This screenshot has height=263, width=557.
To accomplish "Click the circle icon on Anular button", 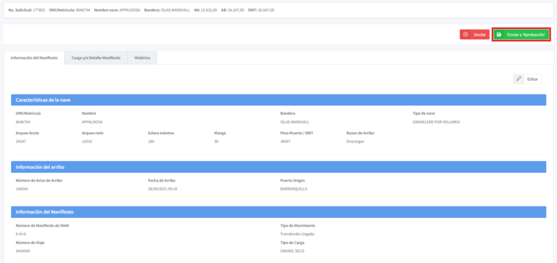I will pyautogui.click(x=465, y=34).
